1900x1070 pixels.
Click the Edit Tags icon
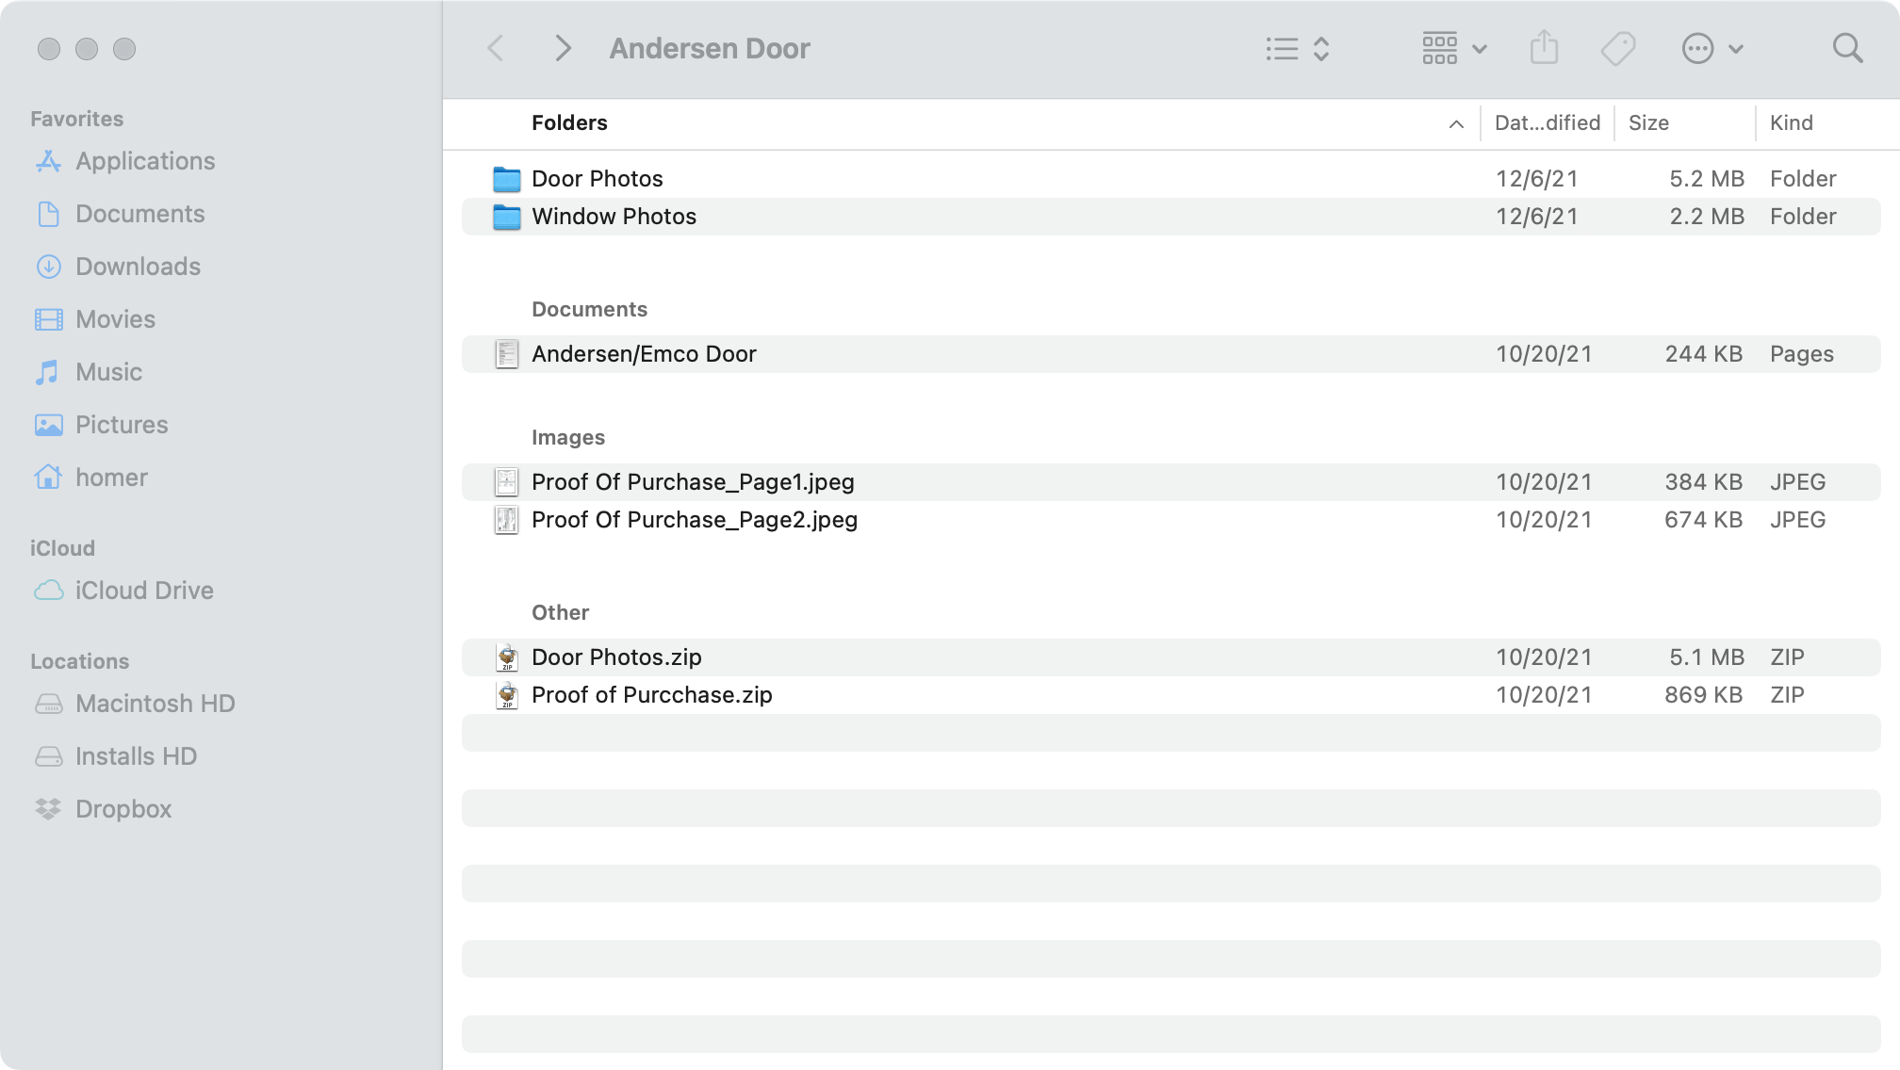[1618, 48]
